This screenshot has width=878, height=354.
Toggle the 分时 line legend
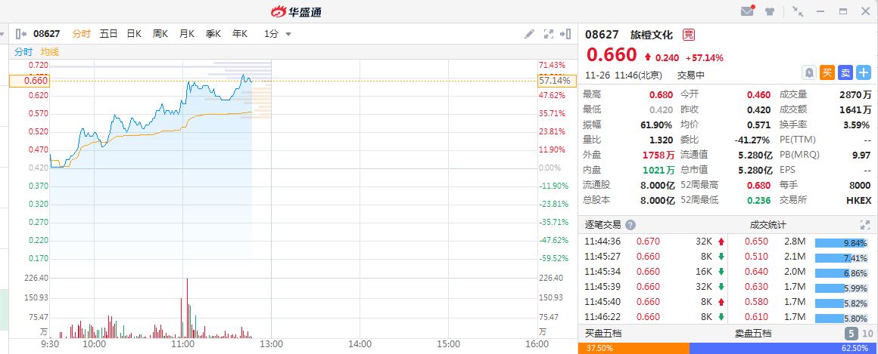[23, 52]
